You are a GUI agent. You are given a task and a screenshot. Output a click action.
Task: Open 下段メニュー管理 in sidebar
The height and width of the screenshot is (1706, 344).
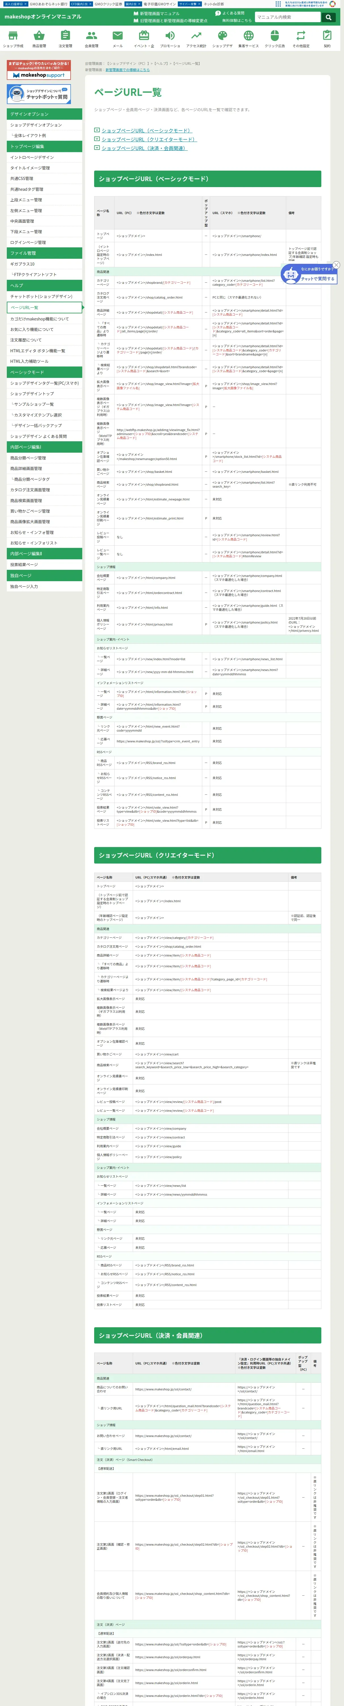[x=44, y=232]
